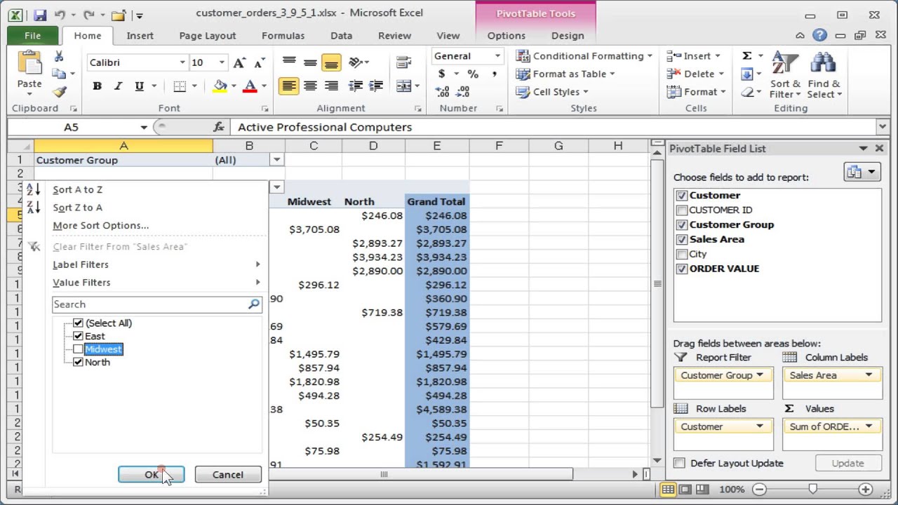Click the Merge and Center icon
Image resolution: width=898 pixels, height=505 pixels.
click(x=403, y=86)
